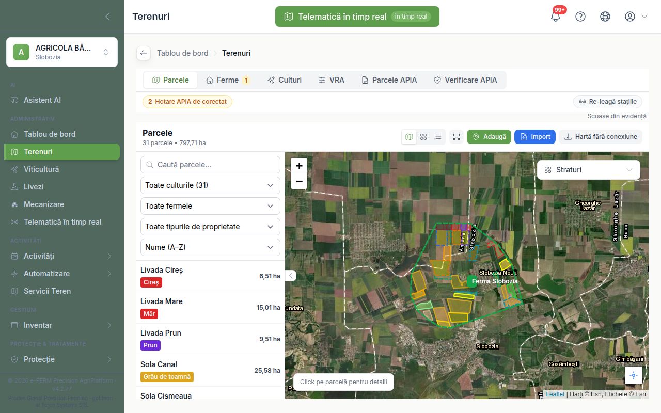Click the Fermă Slobozia map marker
Image resolution: width=661 pixels, height=413 pixels.
(x=471, y=281)
